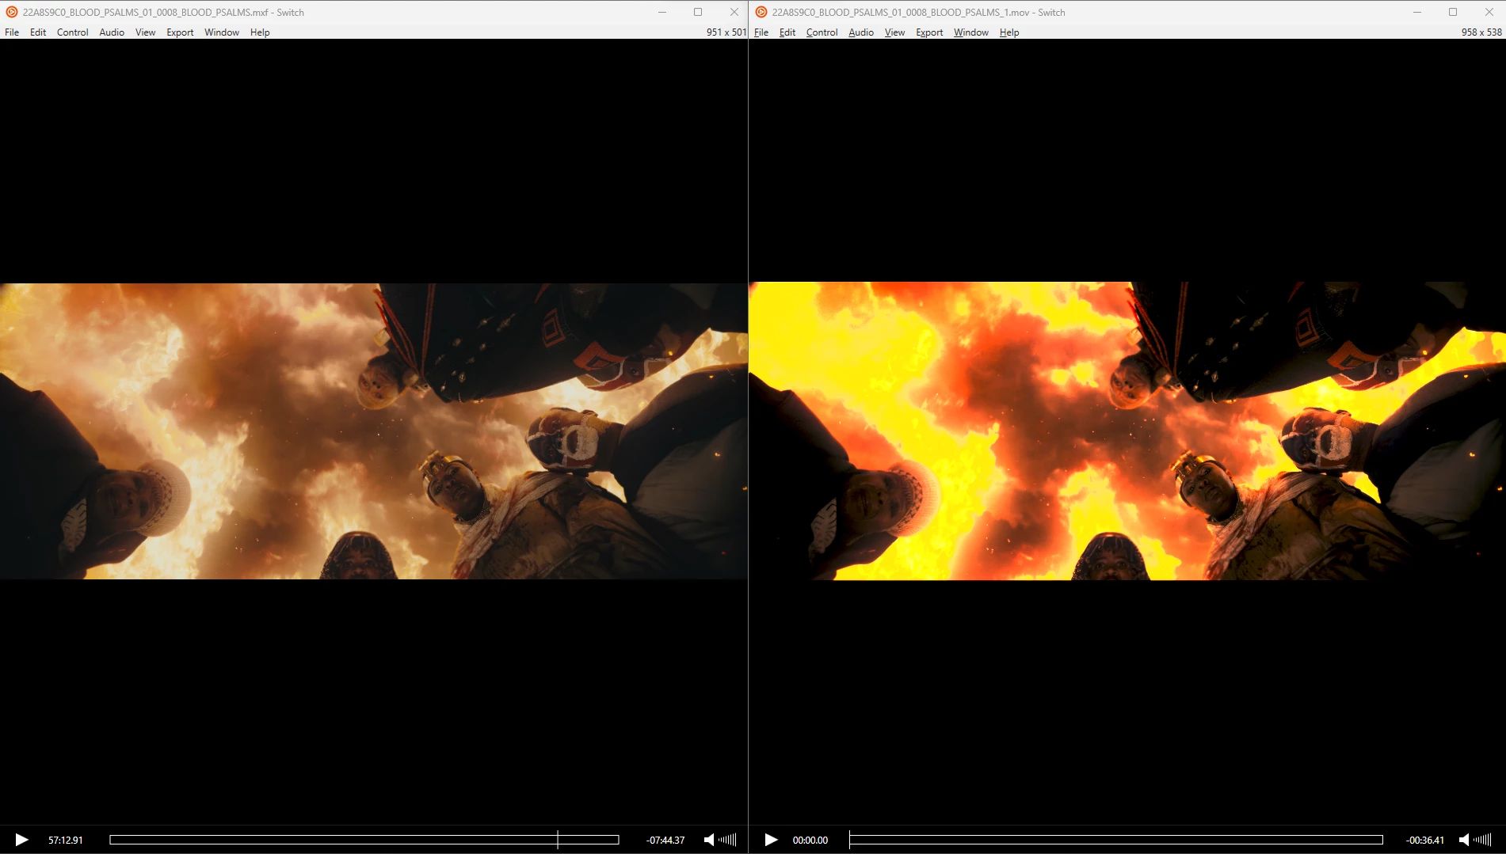The width and height of the screenshot is (1506, 854).
Task: Adjust the volume bars in the right window
Action: point(1482,840)
